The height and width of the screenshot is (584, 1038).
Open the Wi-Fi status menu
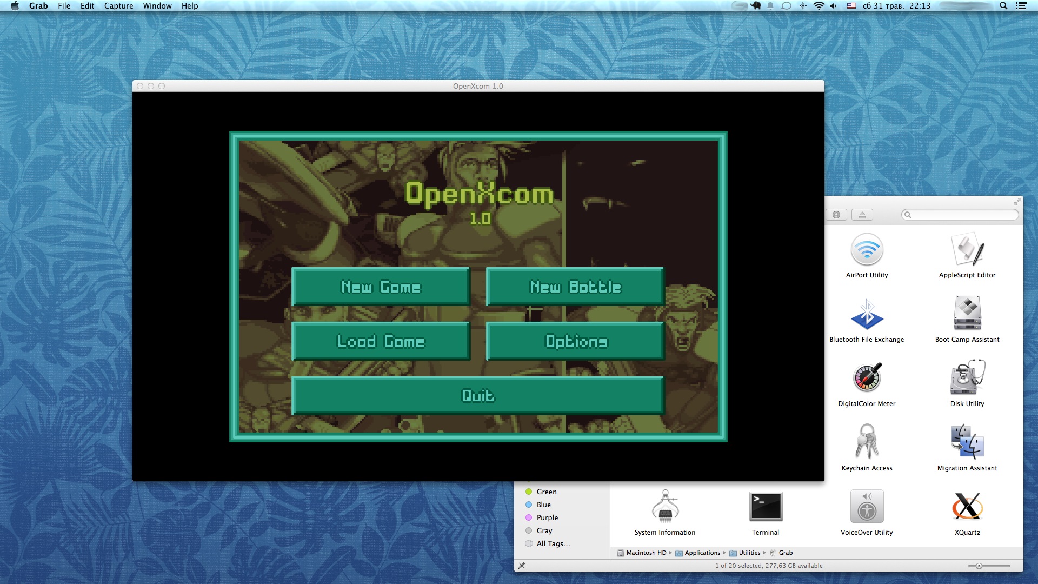tap(819, 6)
